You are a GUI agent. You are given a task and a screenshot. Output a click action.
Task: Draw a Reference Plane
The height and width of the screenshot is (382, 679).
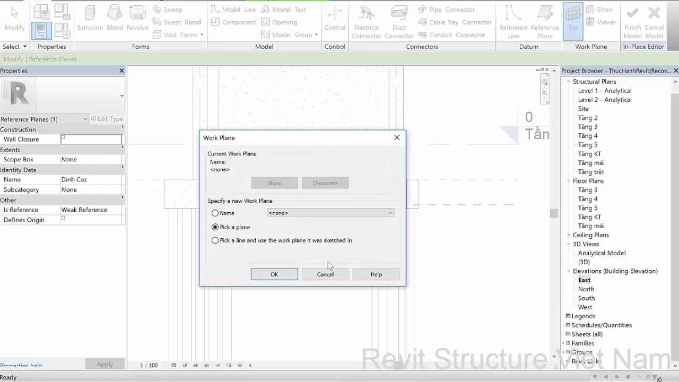click(545, 21)
